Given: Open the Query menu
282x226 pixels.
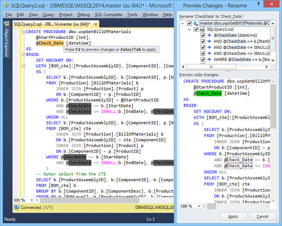Looking at the screenshot, I should [x=48, y=15].
